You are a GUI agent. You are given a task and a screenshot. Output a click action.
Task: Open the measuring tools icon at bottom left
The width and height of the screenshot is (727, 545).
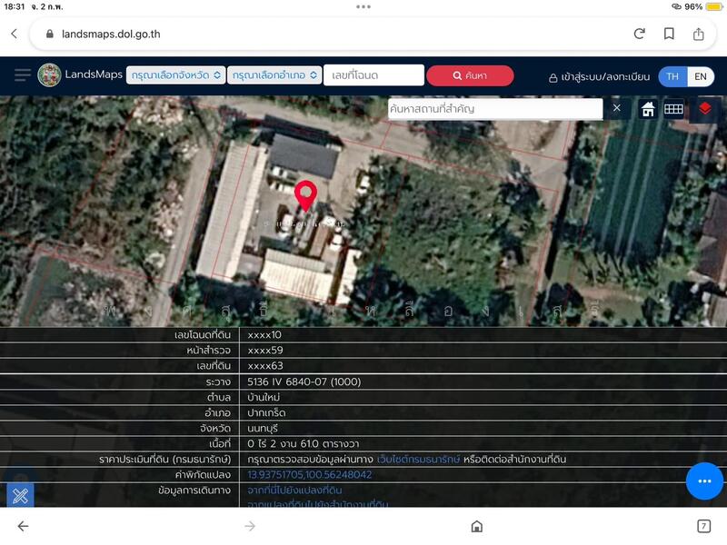(x=20, y=495)
